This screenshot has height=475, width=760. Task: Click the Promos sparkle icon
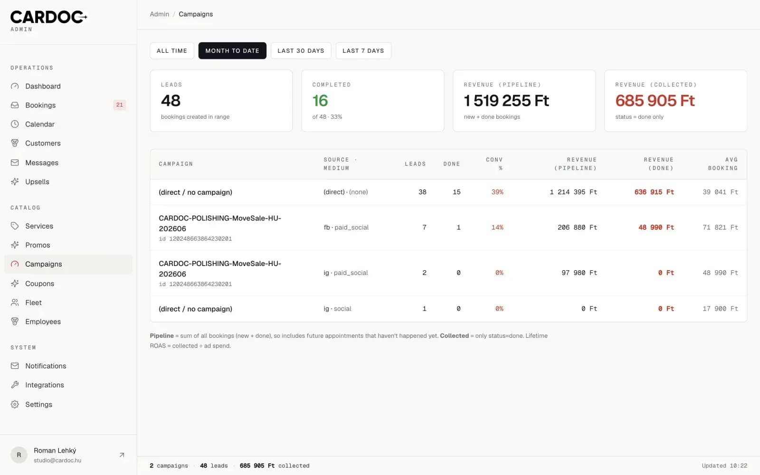[15, 245]
